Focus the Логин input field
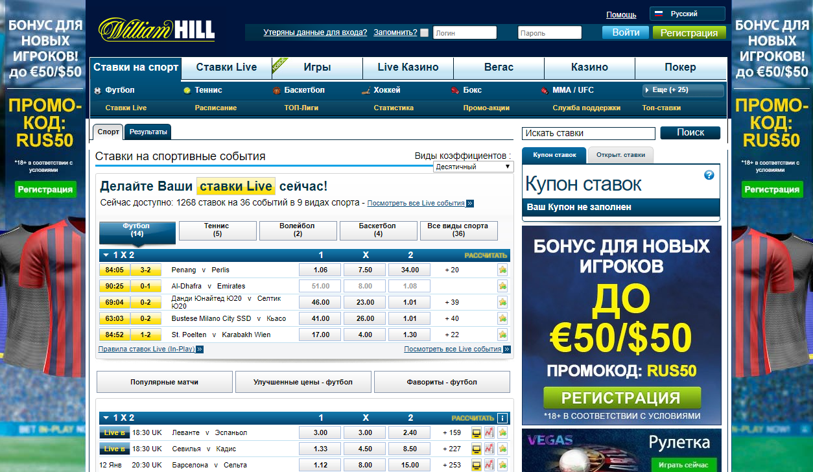 [x=465, y=32]
